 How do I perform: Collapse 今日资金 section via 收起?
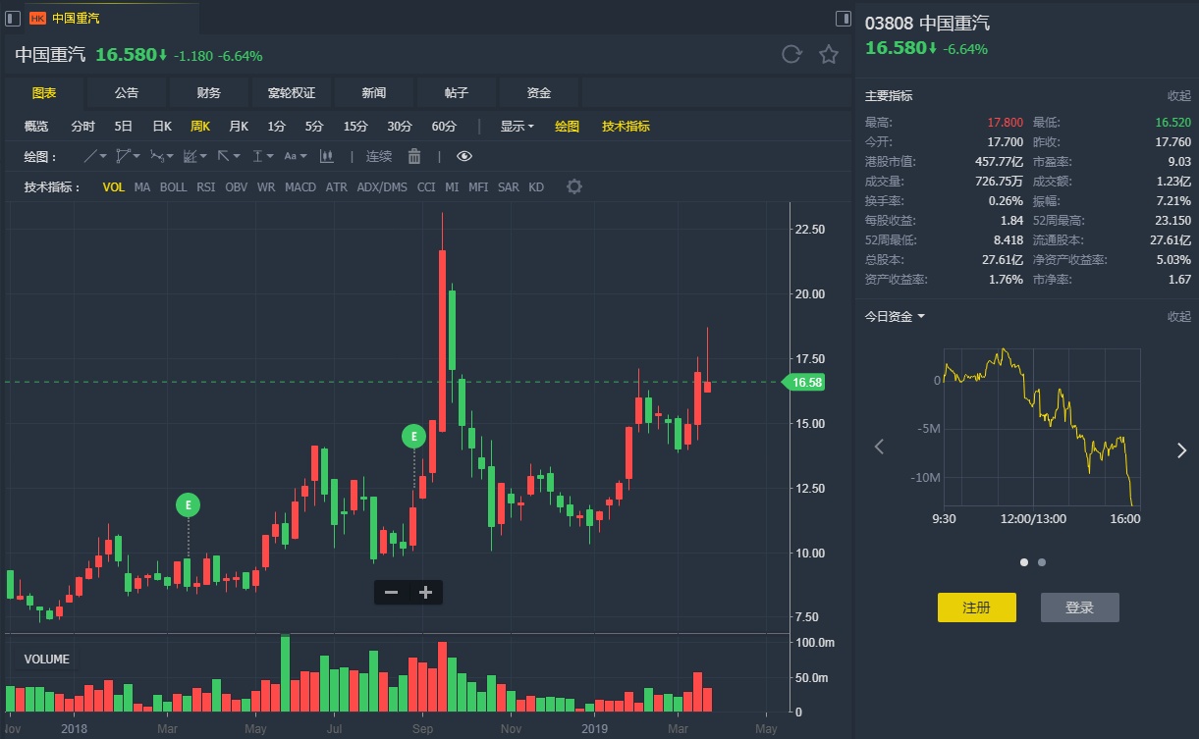click(1178, 316)
